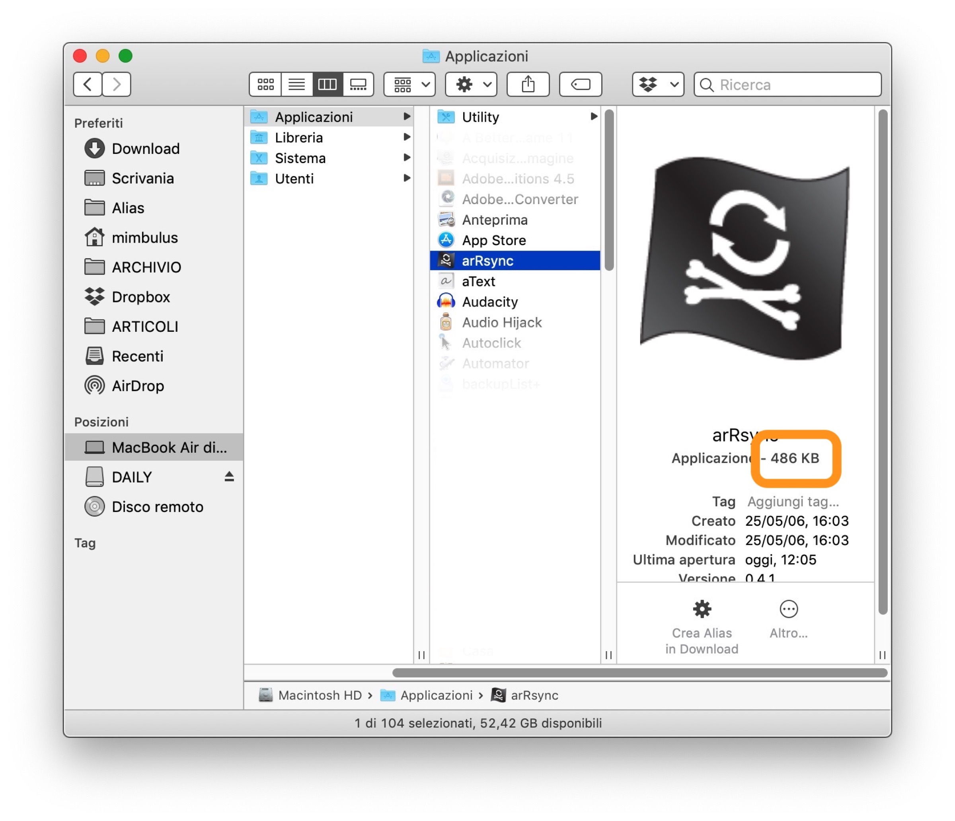Screen dimensions: 955x821
Task: Open Download in the sidebar favorites
Action: tap(145, 149)
